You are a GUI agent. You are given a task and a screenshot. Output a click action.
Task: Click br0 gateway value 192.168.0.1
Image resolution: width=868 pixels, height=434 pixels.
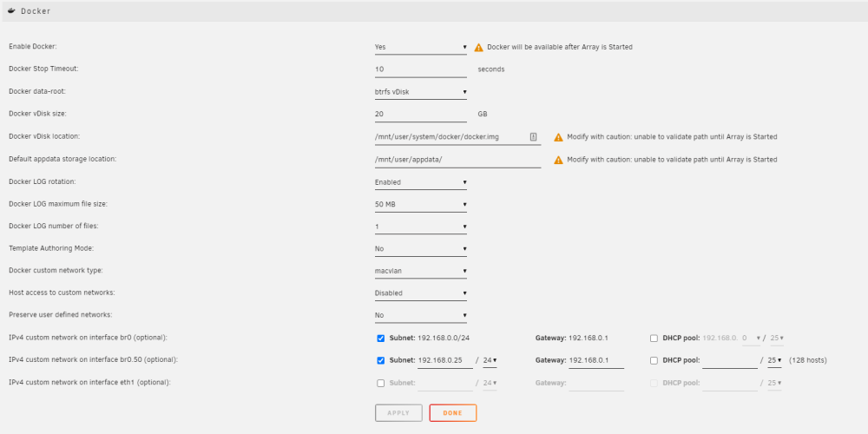589,338
